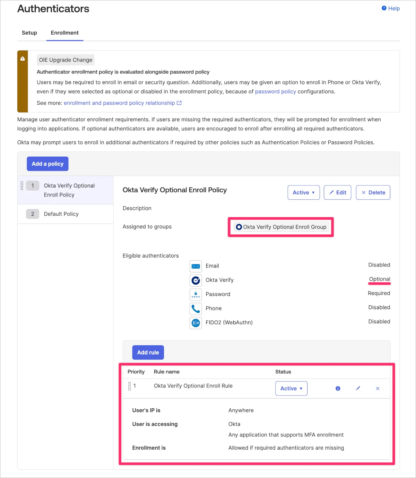Click the Add a policy button
This screenshot has height=478, width=416.
[x=47, y=164]
